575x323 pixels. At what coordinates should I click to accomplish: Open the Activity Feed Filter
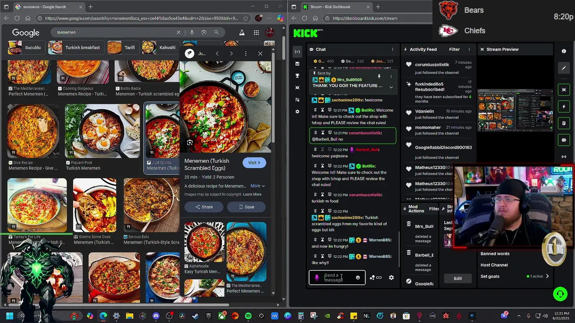[x=454, y=49]
